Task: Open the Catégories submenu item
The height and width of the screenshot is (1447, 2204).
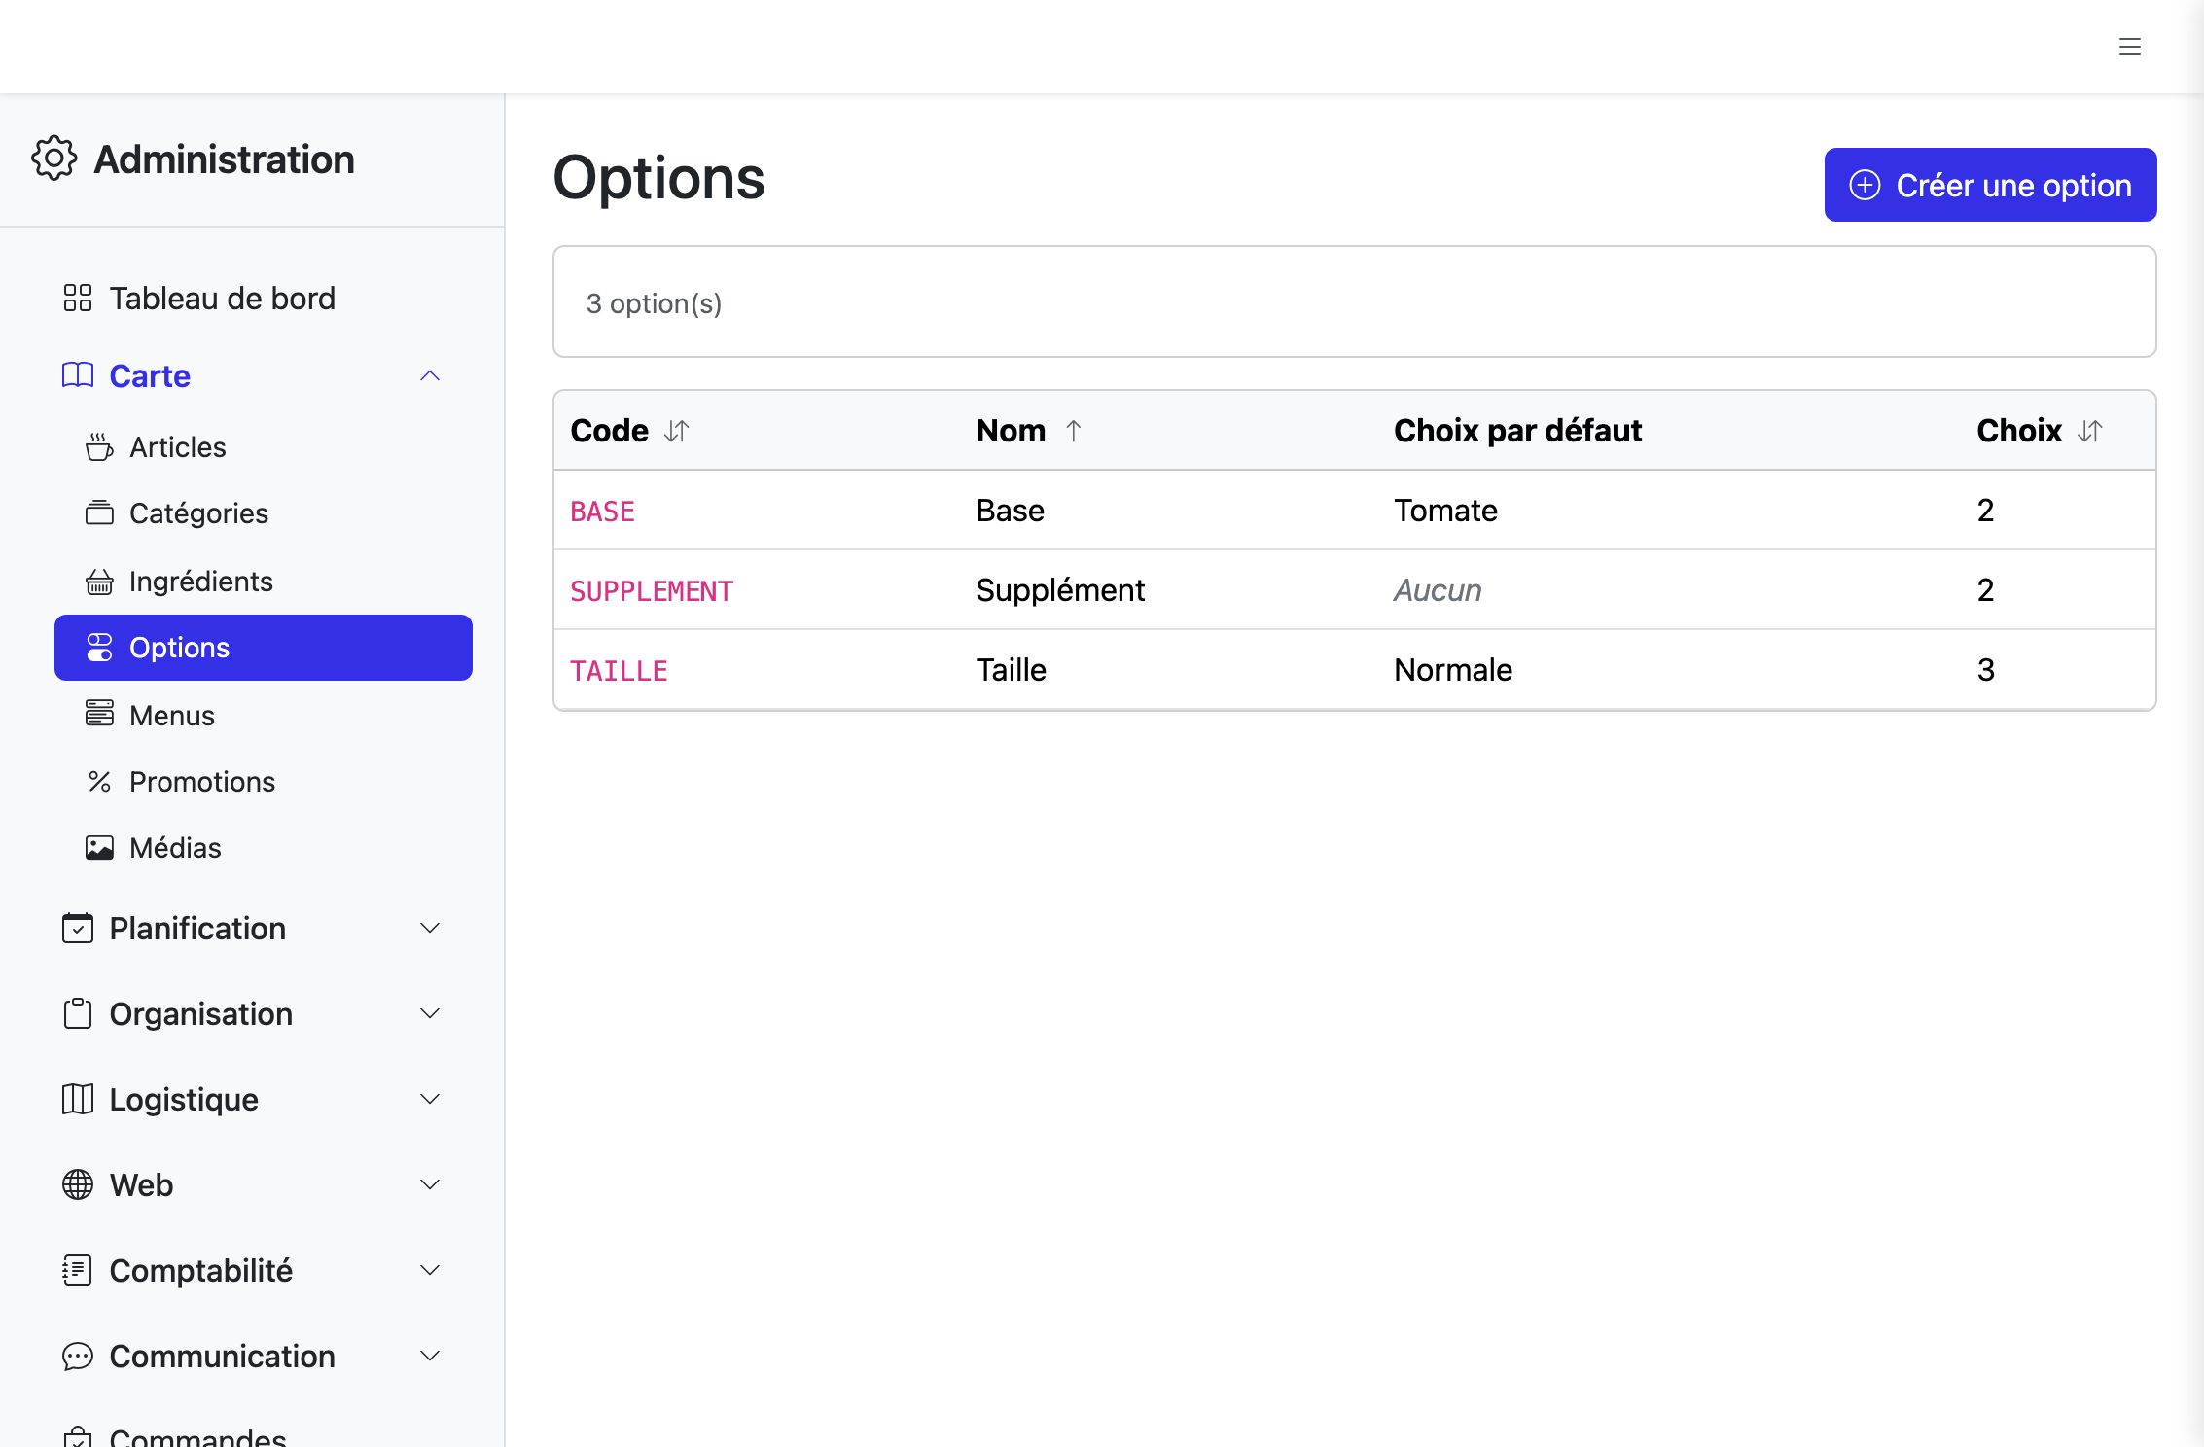Action: (264, 512)
